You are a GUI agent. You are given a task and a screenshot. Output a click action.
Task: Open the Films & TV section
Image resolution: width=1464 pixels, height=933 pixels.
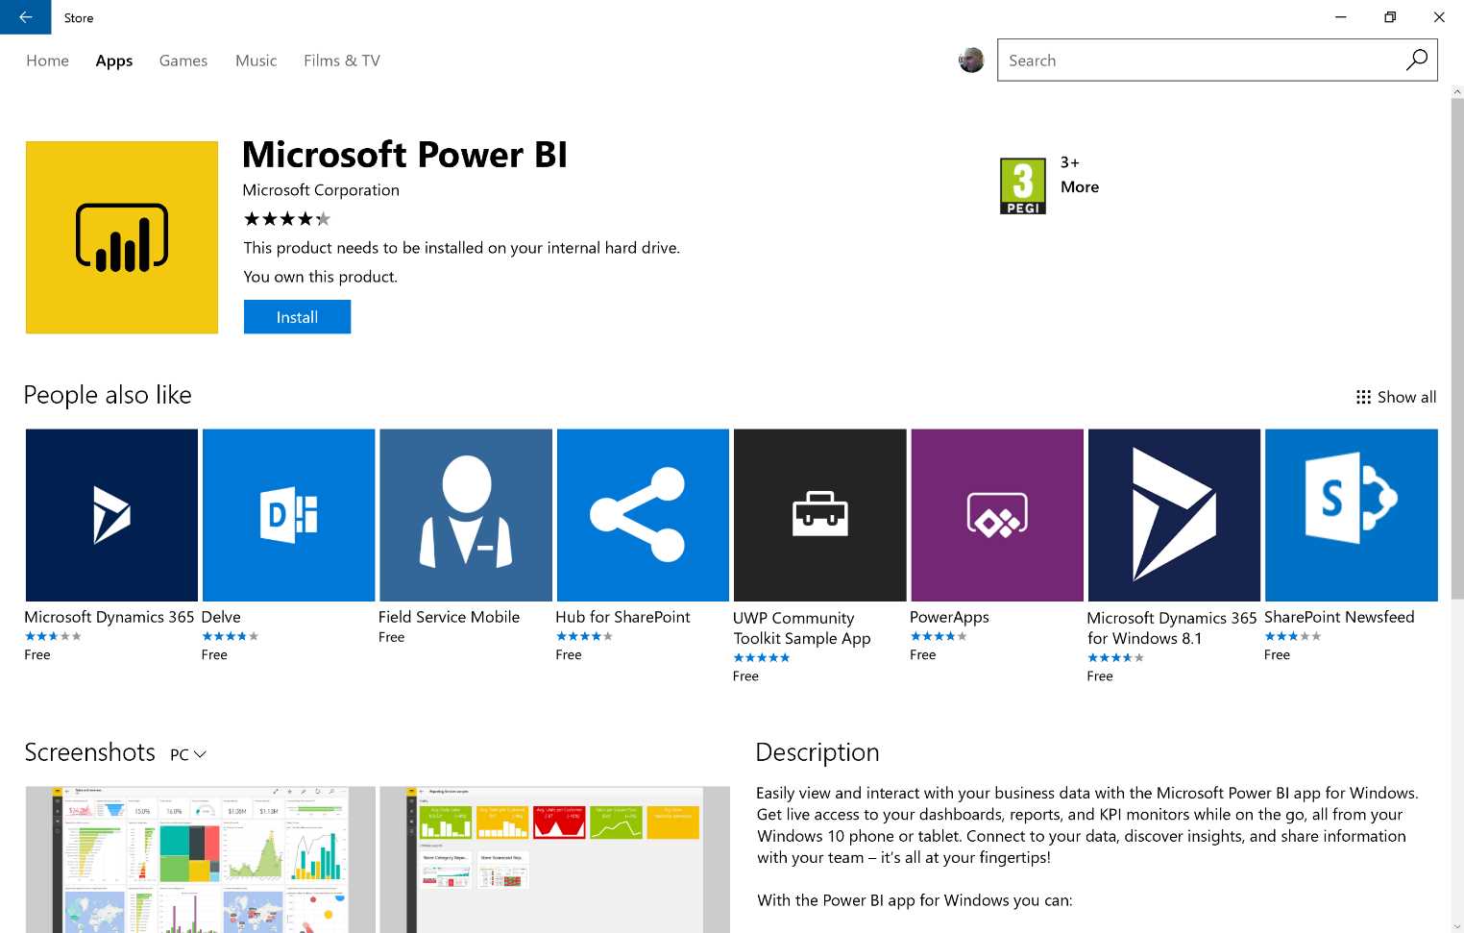coord(341,61)
